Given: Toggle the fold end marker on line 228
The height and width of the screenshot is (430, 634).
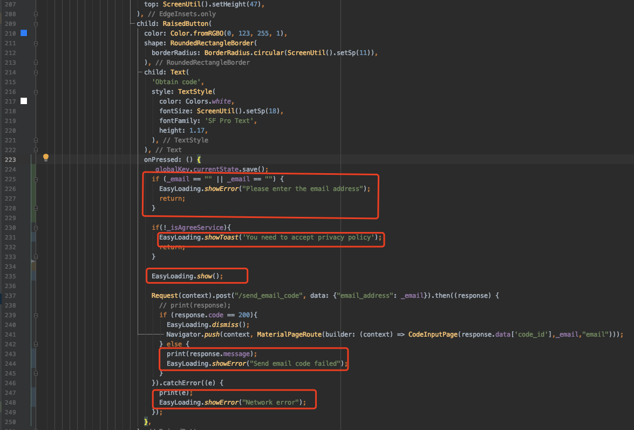Looking at the screenshot, I should click(x=36, y=208).
